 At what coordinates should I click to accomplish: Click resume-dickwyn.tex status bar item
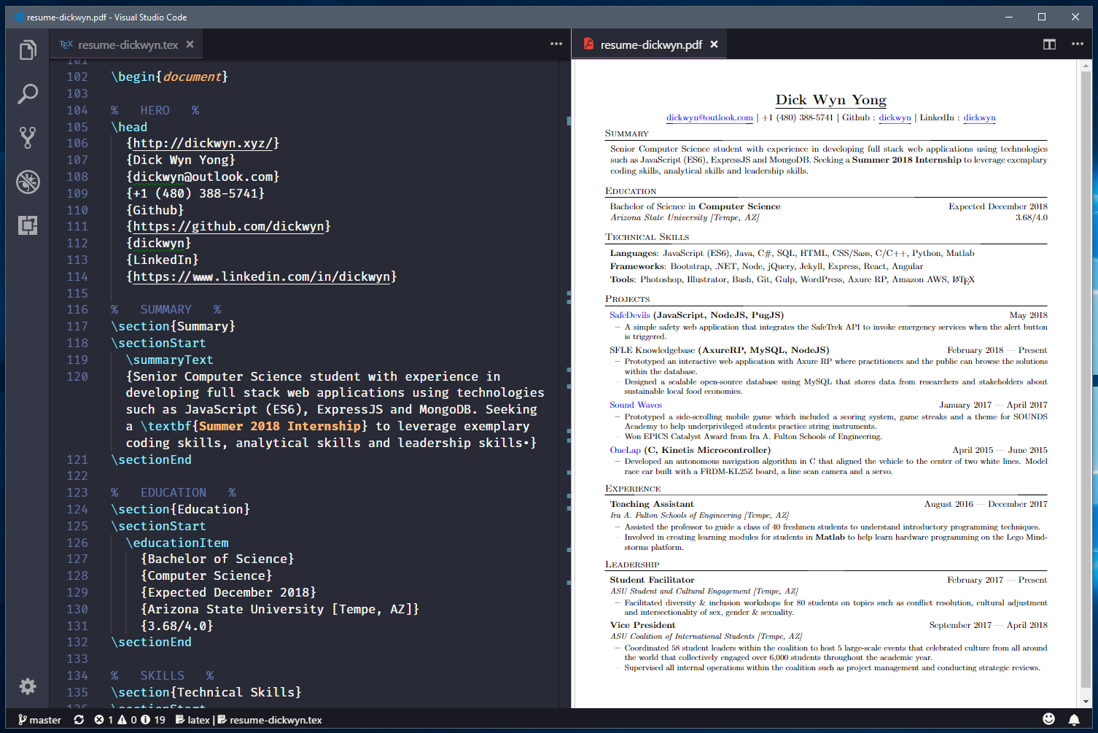coord(270,720)
